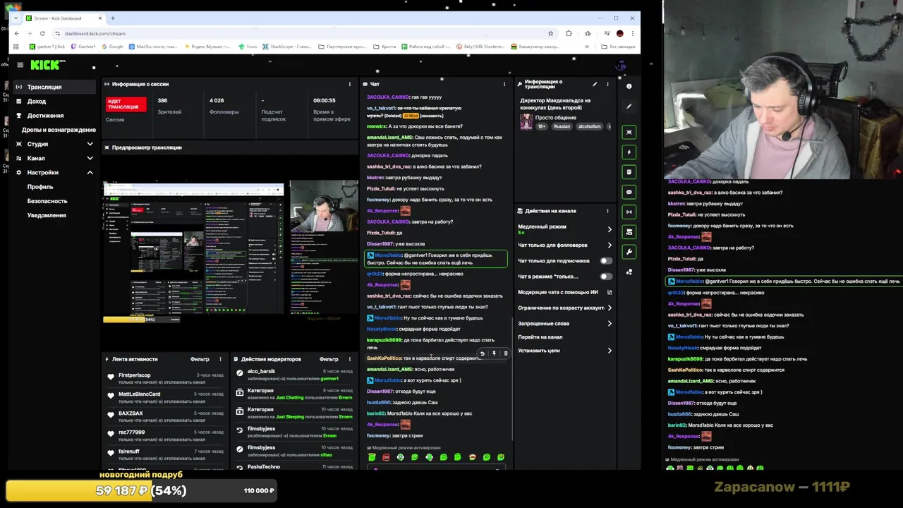This screenshot has height=508, width=903.
Task: Switch to Stream - Kick Dashboard tab
Action: pos(63,18)
